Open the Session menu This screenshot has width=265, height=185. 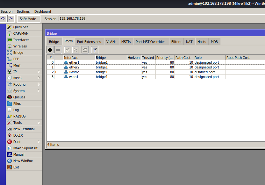[x=6, y=11]
